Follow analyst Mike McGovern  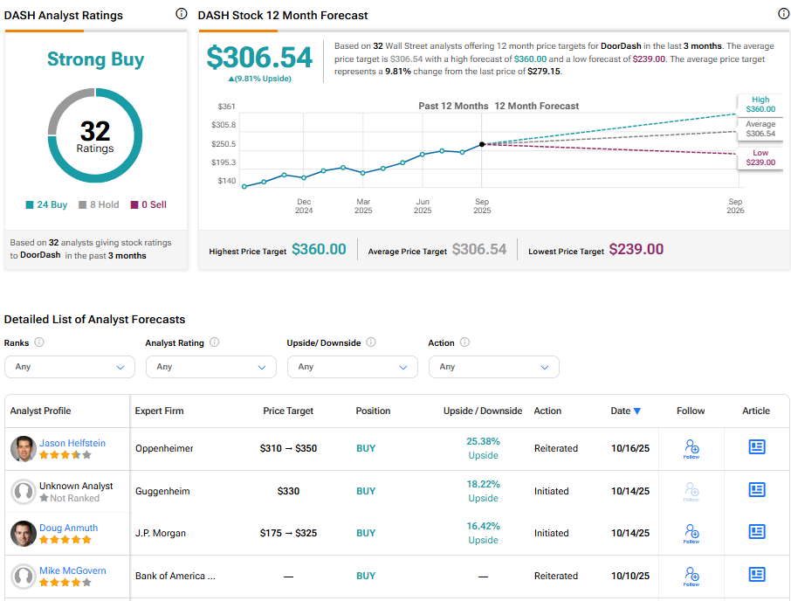(x=691, y=576)
